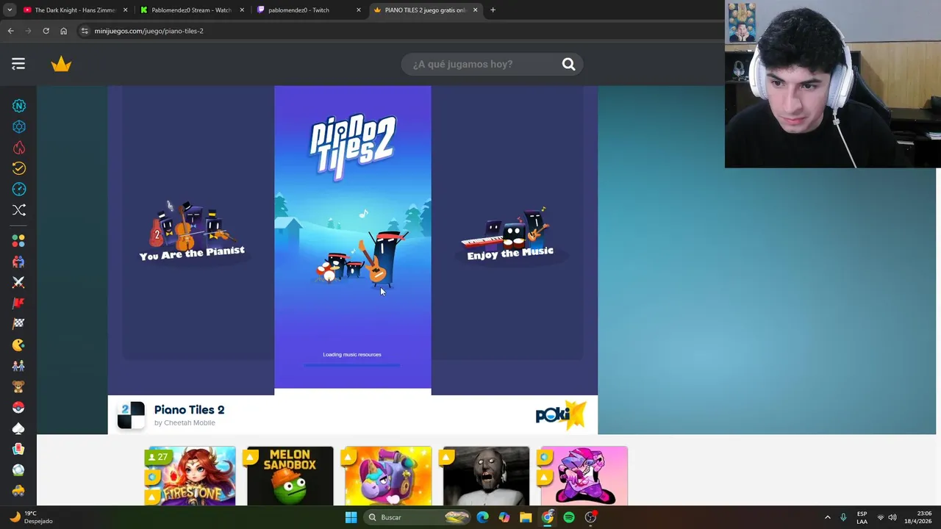Select the soccer ball sports category
The height and width of the screenshot is (529, 941).
[x=18, y=469]
